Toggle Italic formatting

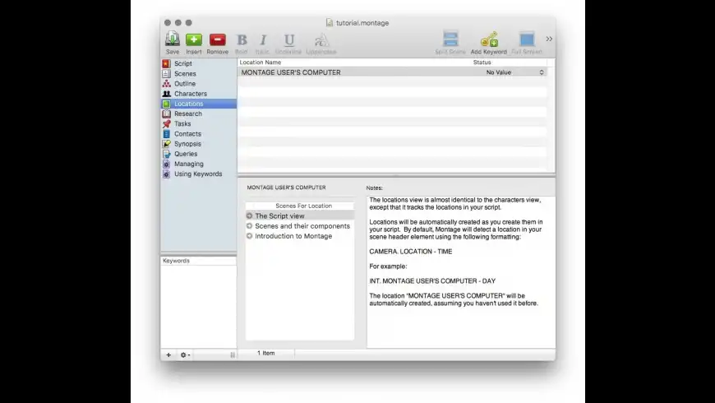click(x=263, y=39)
